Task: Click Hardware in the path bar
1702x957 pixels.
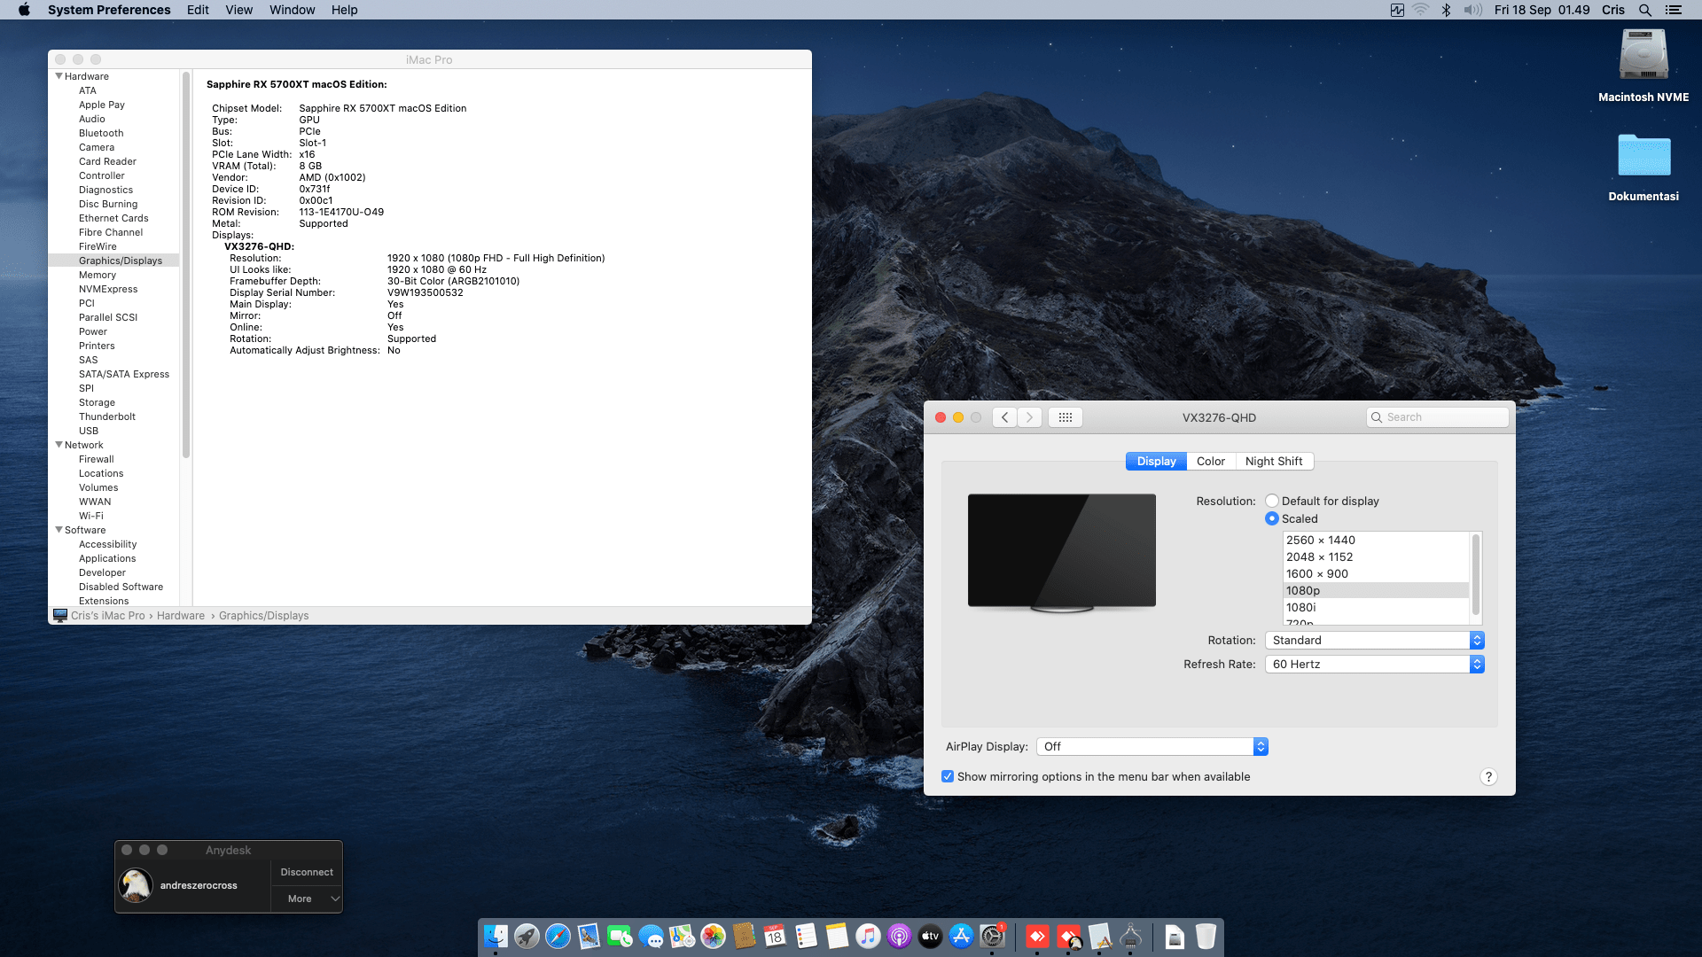Action: 181,616
